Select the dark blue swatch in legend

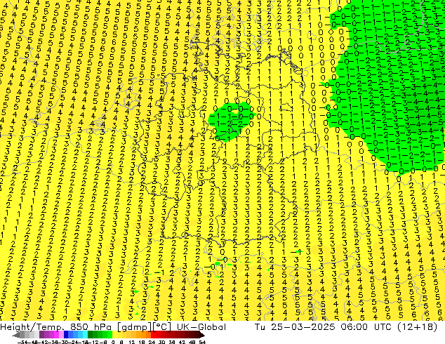tap(66, 334)
